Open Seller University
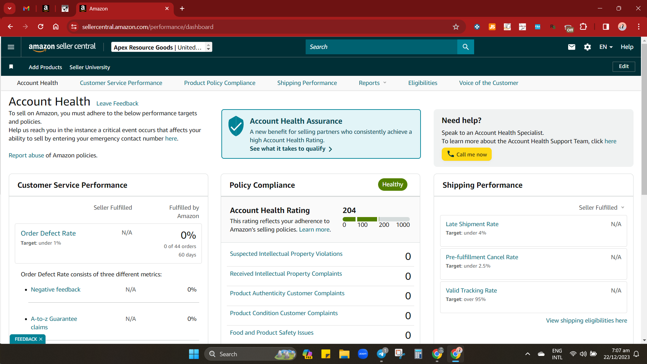This screenshot has height=364, width=647. click(x=90, y=67)
